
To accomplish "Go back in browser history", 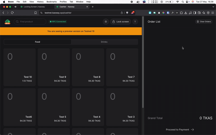I will click(x=4, y=13).
